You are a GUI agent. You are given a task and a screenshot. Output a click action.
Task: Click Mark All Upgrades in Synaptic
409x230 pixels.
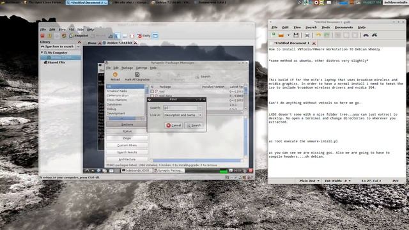137,77
